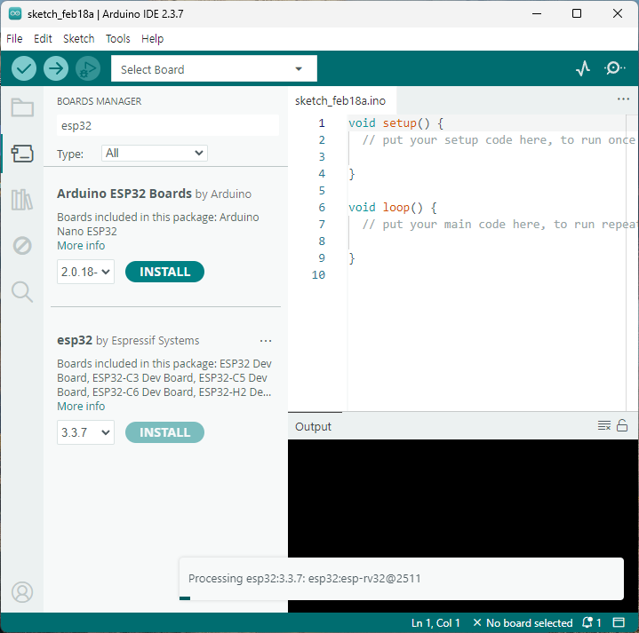Viewport: 639px width, 633px height.
Task: Open the Serial Plotter
Action: coord(583,68)
